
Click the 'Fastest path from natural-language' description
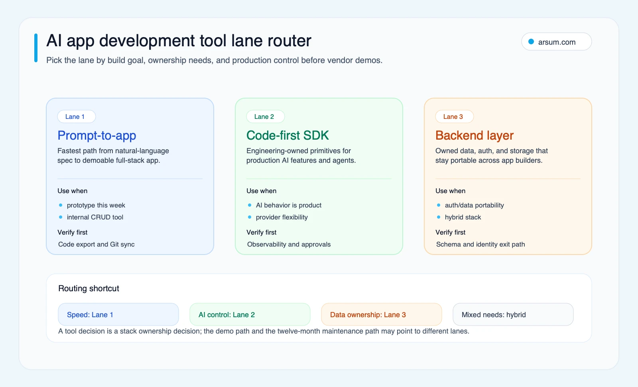[113, 156]
